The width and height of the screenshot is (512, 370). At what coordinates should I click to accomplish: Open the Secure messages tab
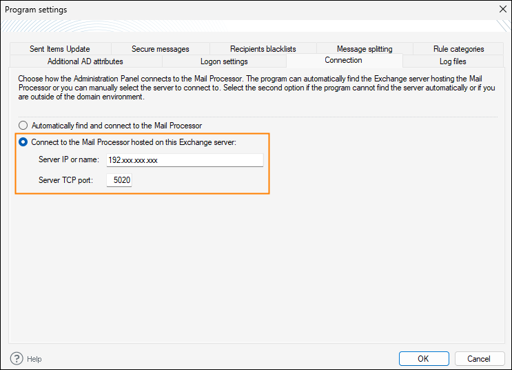pos(160,49)
